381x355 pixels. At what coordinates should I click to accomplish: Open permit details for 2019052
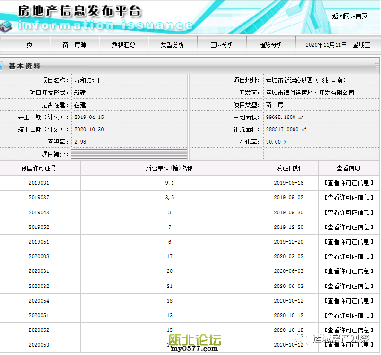click(349, 227)
